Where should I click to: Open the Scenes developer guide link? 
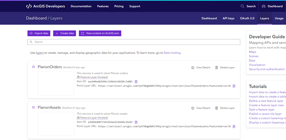coord(254,56)
